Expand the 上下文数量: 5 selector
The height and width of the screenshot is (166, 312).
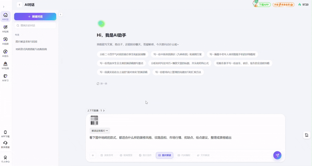tap(96, 110)
